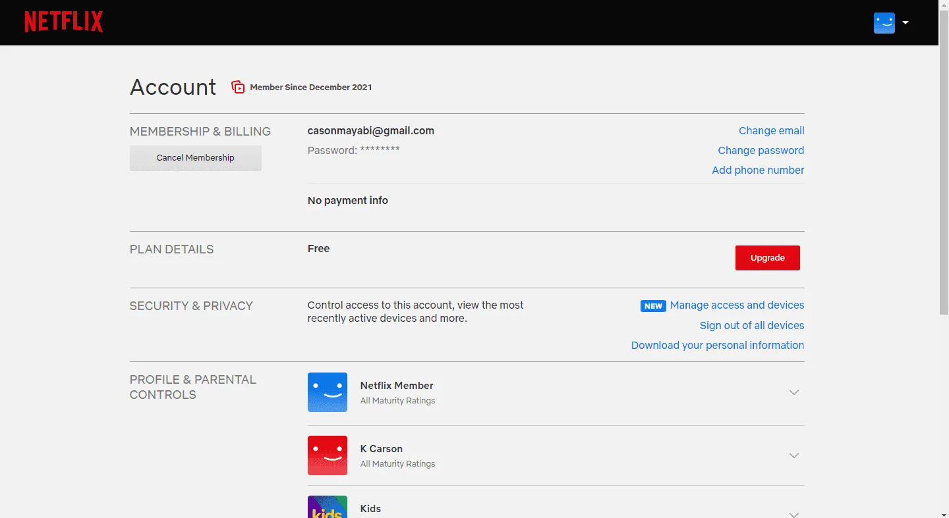Click Member Since December 2021 text
Image resolution: width=949 pixels, height=518 pixels.
(311, 87)
